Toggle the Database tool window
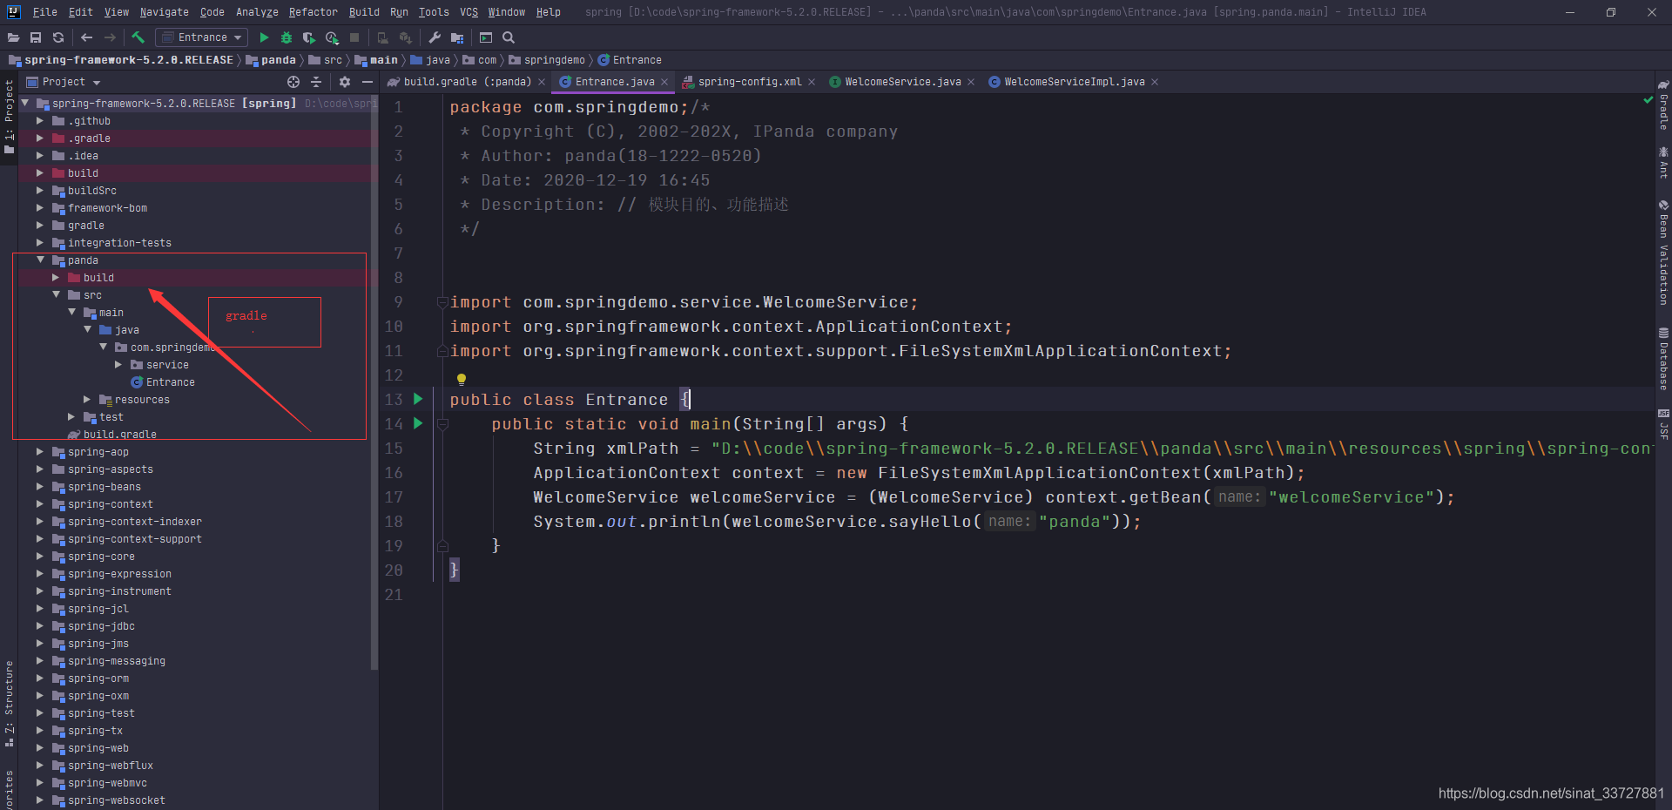 pos(1663,358)
